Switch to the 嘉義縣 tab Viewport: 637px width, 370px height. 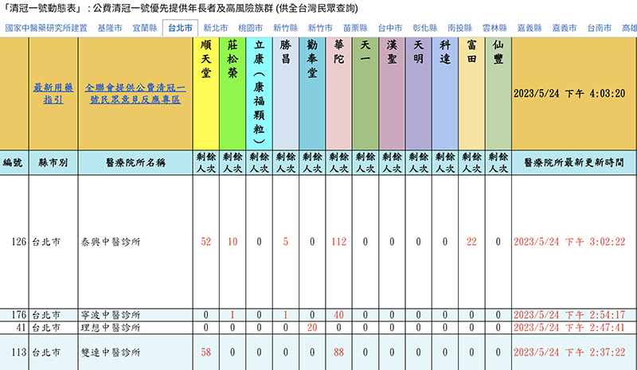(x=530, y=28)
